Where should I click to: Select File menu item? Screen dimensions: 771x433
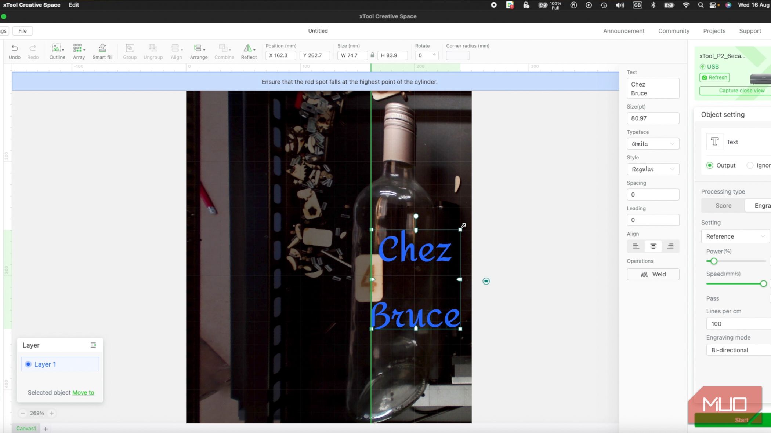22,31
